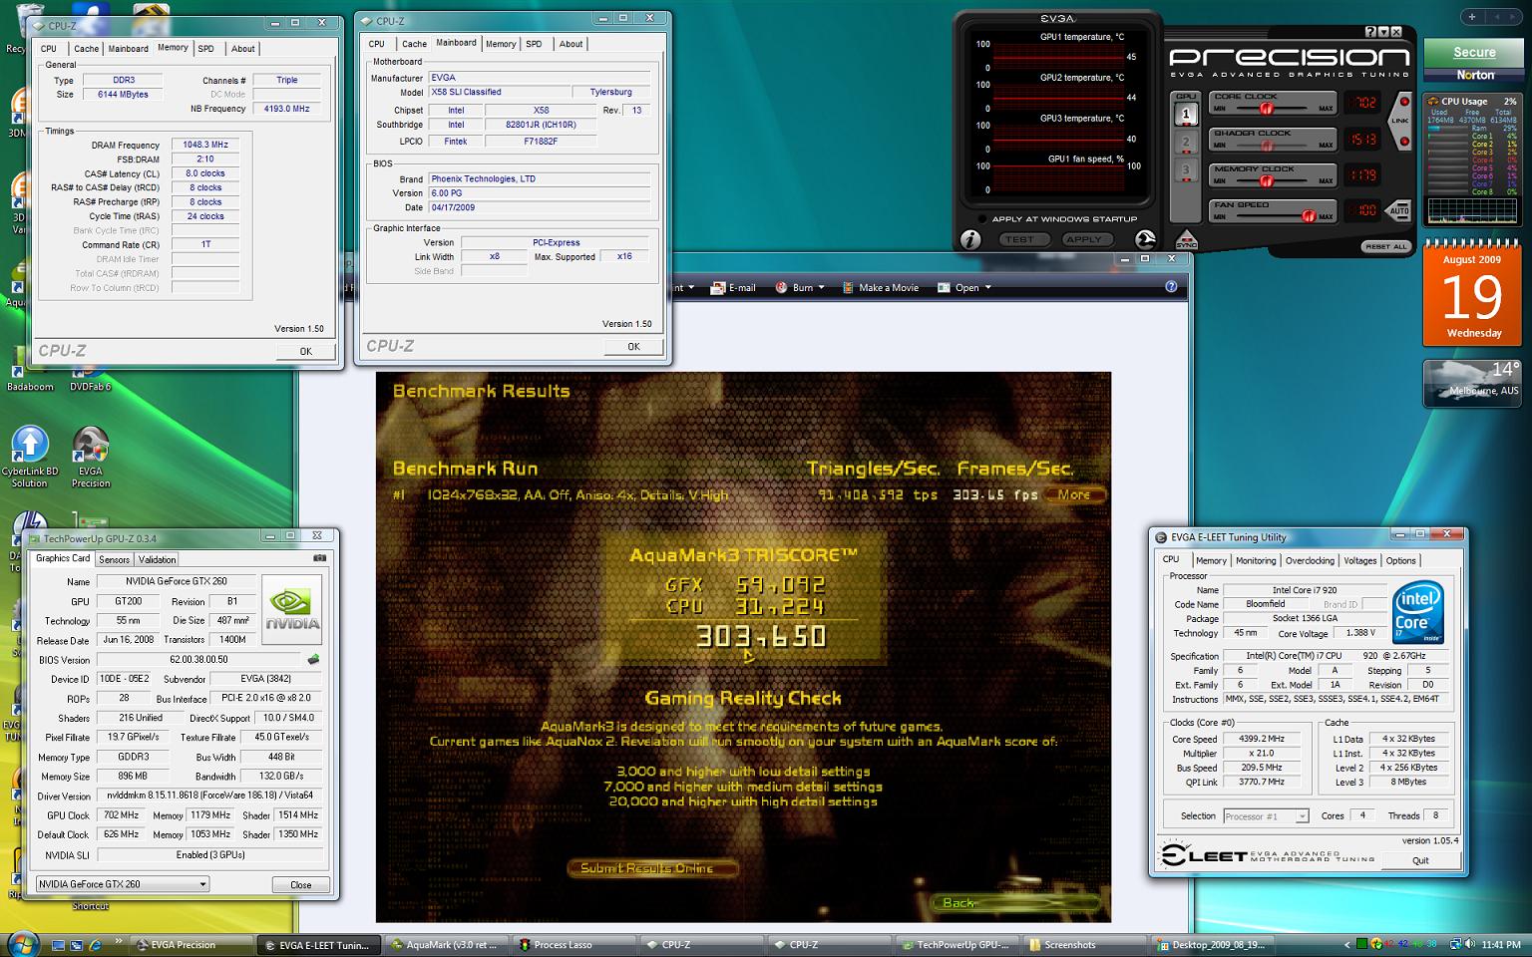Viewport: 1532px width, 957px height.
Task: Select GPU 3 in EVGA Precision
Action: 1186,170
